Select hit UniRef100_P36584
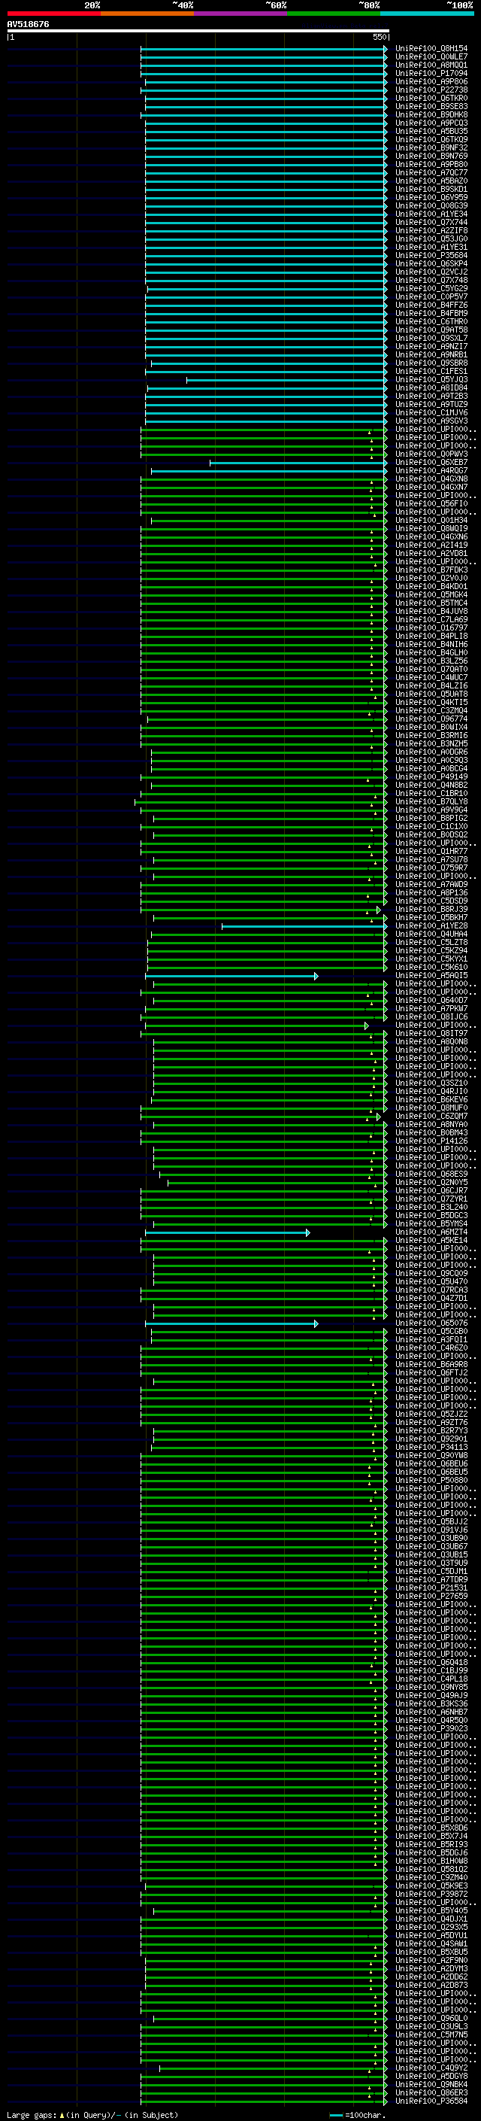Viewport: 481px width, 2121px height. (431, 2101)
